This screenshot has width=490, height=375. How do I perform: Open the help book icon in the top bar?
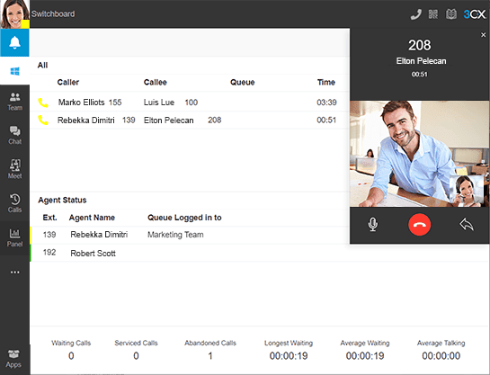(x=451, y=14)
